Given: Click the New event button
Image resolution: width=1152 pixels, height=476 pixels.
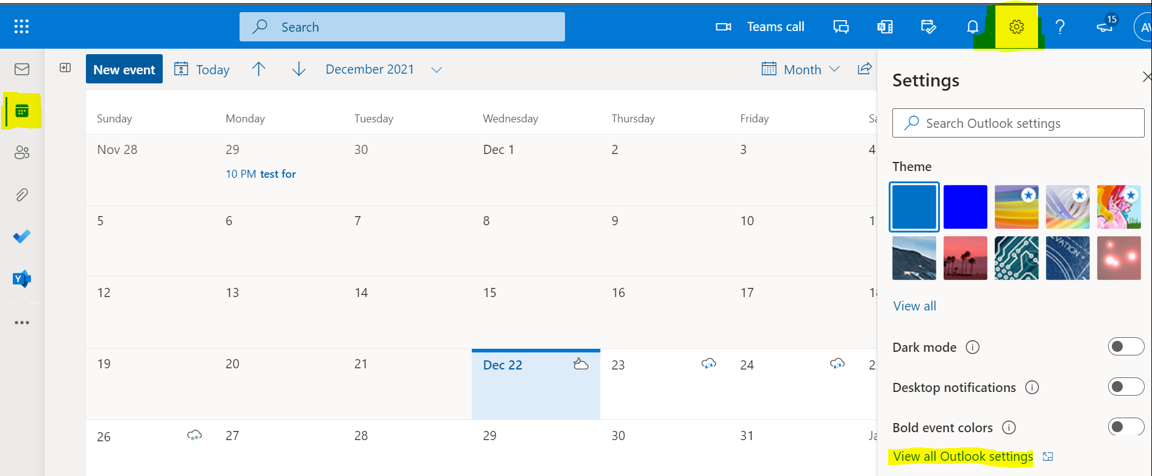Looking at the screenshot, I should [124, 69].
